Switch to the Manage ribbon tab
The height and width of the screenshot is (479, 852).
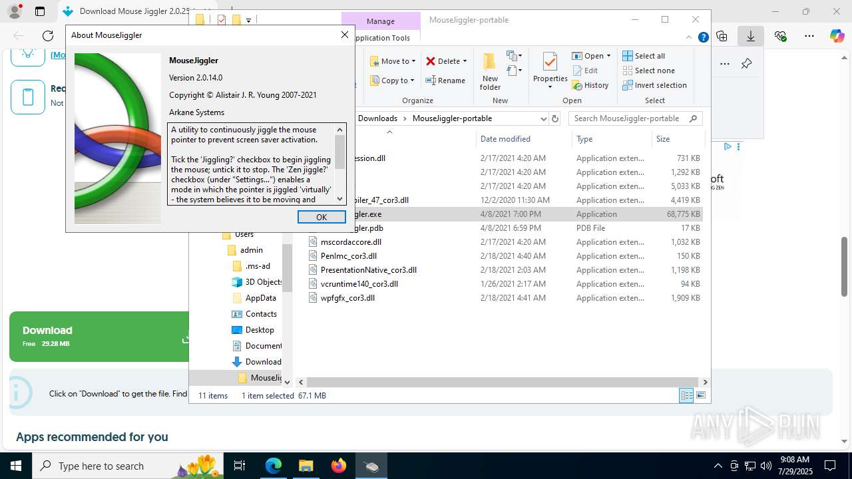pos(381,21)
